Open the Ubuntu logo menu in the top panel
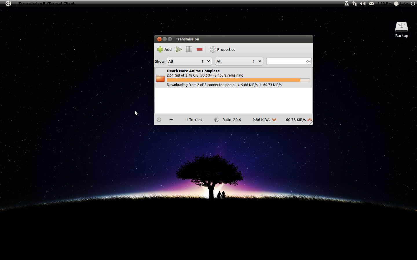The image size is (417, 260). pyautogui.click(x=8, y=3)
